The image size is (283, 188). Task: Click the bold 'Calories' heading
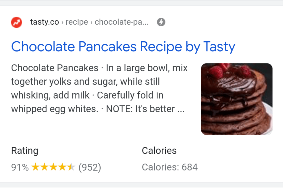point(159,151)
